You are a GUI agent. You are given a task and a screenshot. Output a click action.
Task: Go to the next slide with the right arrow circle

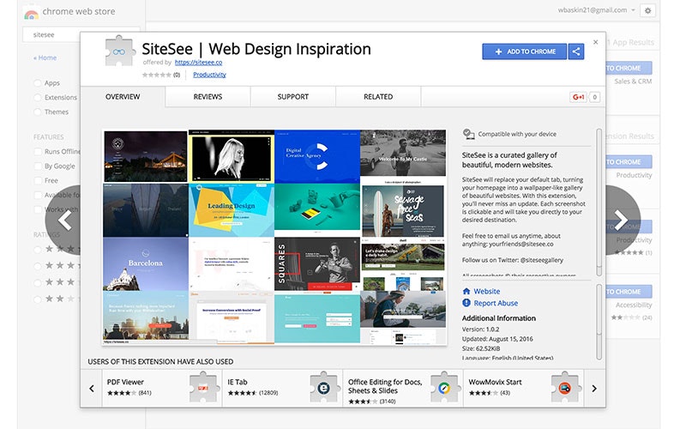point(623,221)
